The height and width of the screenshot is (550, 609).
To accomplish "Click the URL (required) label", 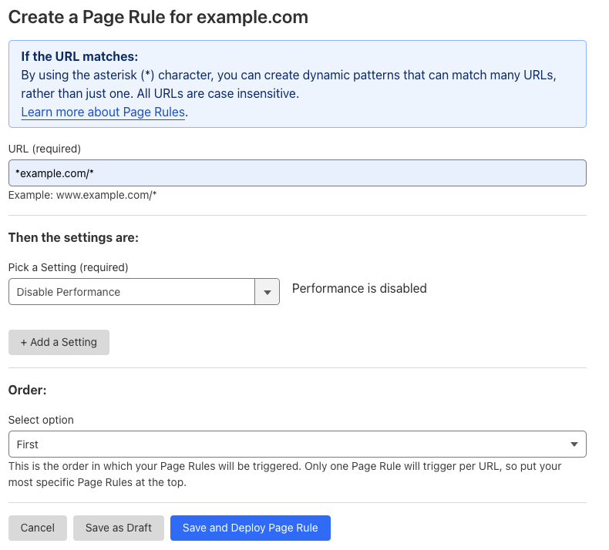I will tap(45, 149).
